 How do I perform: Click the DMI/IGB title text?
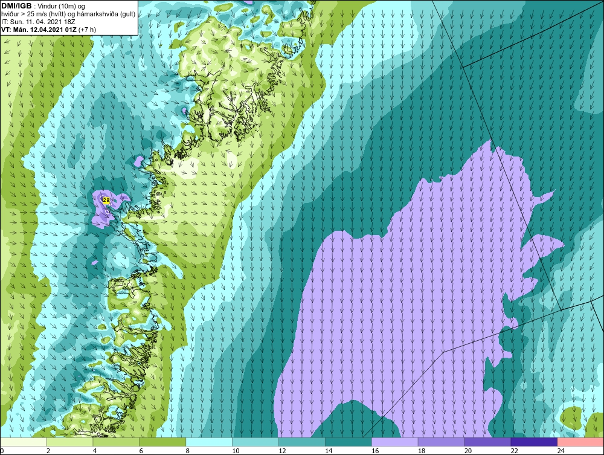17,6
